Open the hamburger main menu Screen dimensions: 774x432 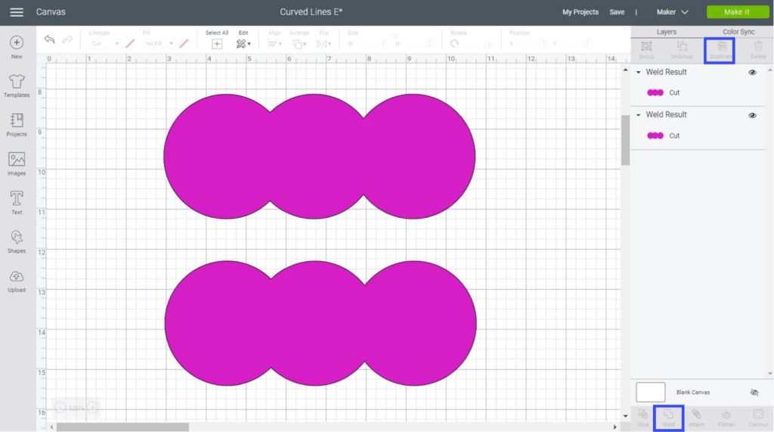pyautogui.click(x=16, y=12)
